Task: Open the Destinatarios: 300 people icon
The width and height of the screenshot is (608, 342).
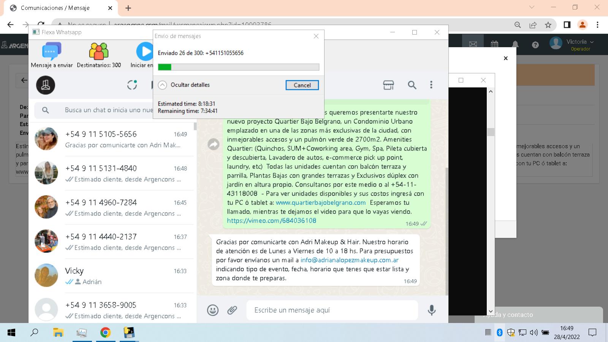Action: point(99,51)
